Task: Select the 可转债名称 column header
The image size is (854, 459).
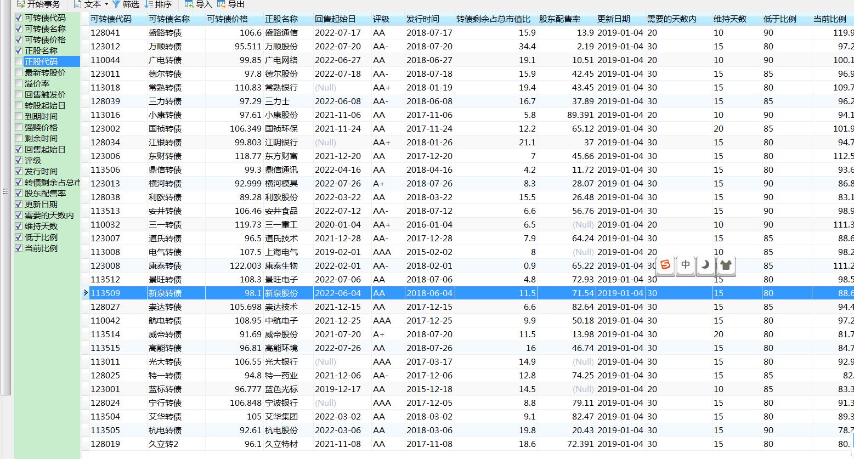Action: click(x=176, y=19)
